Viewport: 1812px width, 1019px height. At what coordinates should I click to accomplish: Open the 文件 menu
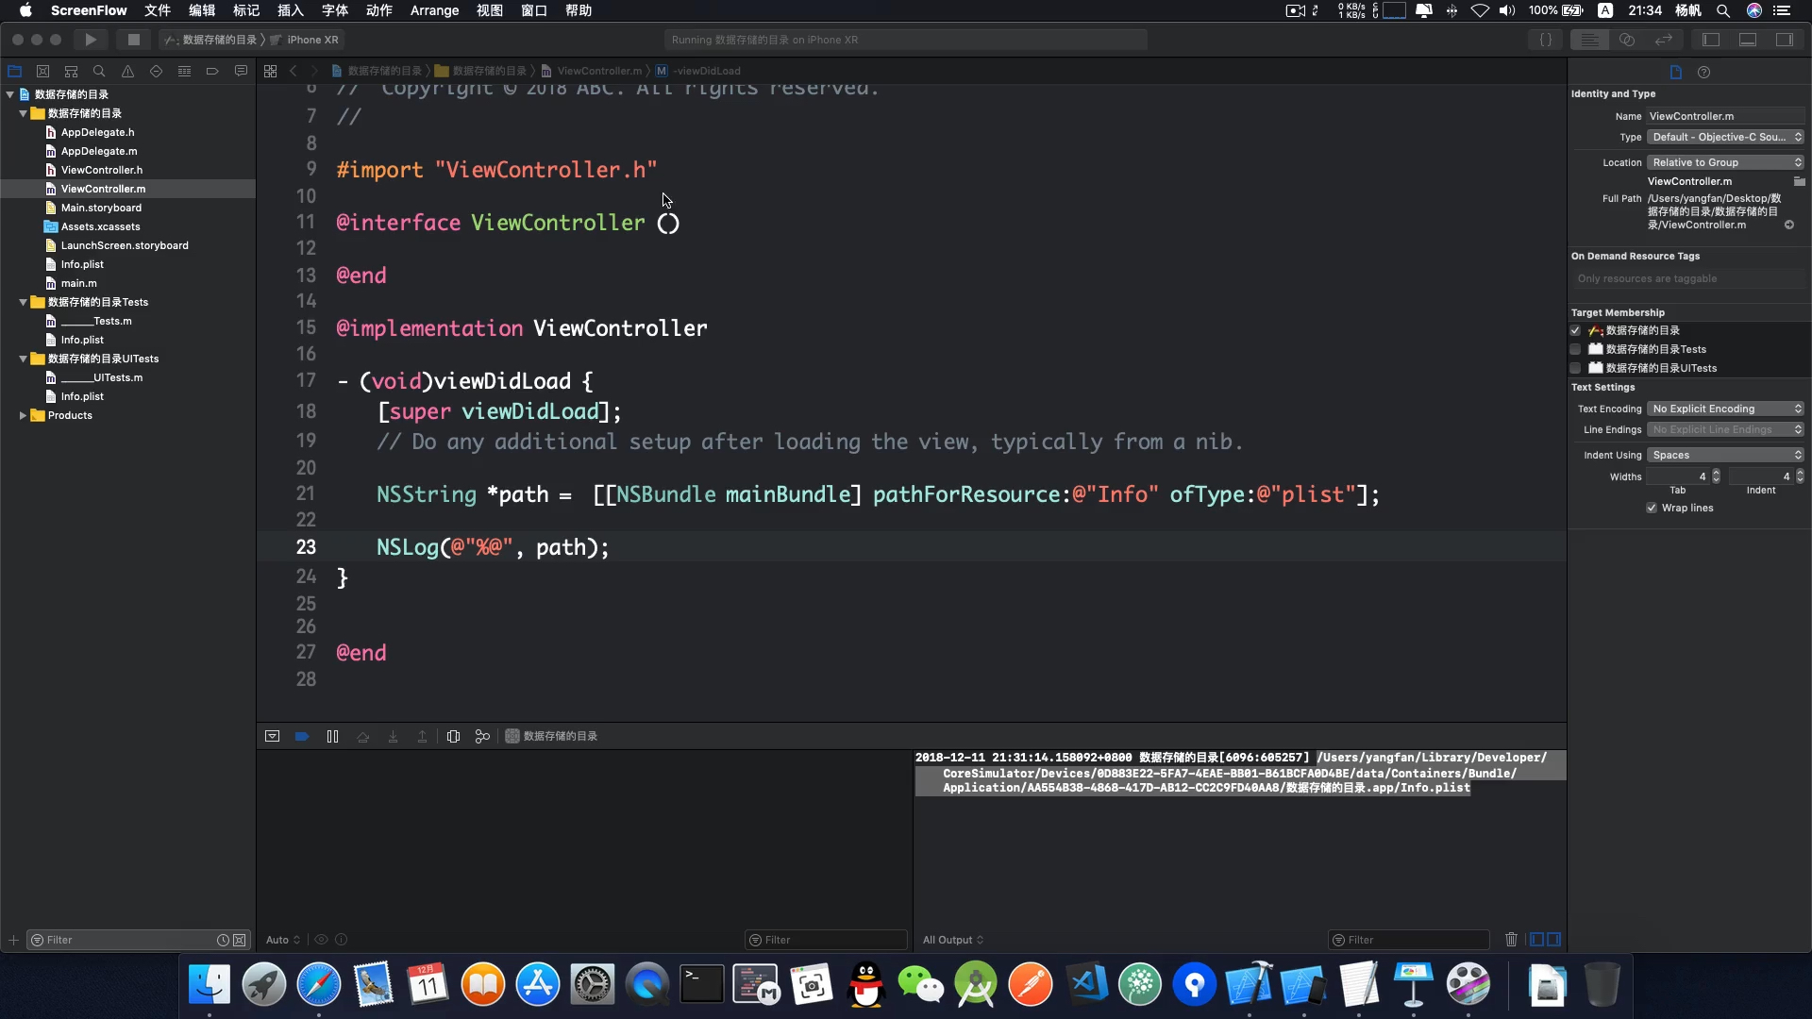tap(158, 10)
